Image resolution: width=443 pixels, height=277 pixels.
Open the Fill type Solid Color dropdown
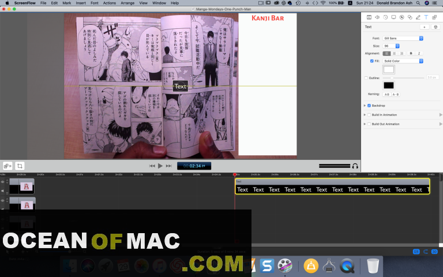pos(403,61)
